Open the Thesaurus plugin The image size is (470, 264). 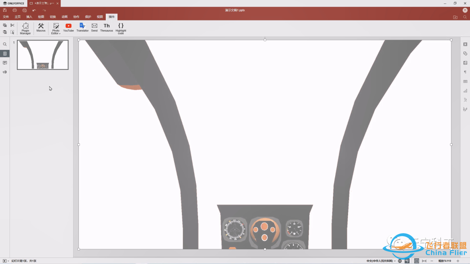click(x=107, y=28)
